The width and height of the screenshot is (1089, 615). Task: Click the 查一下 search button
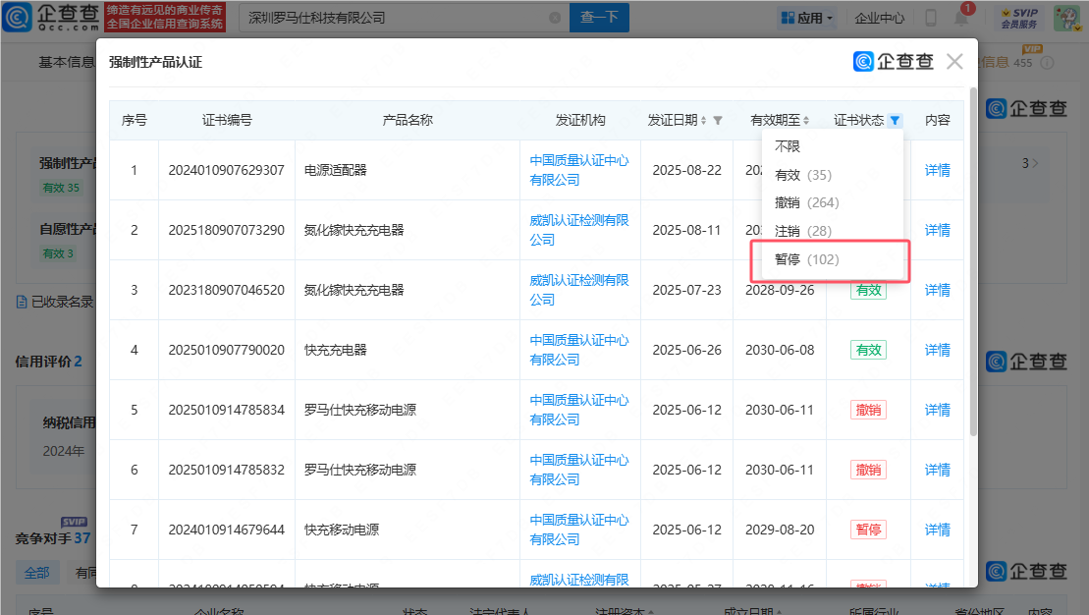pos(599,18)
